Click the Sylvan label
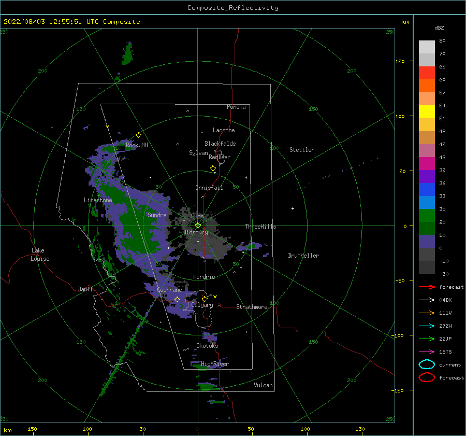The height and width of the screenshot is (436, 466). click(198, 153)
